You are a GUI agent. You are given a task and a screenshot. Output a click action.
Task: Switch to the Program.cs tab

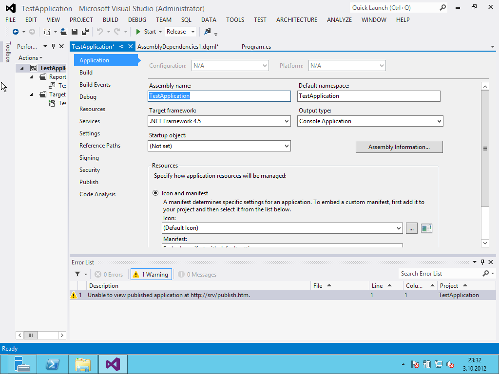click(256, 47)
